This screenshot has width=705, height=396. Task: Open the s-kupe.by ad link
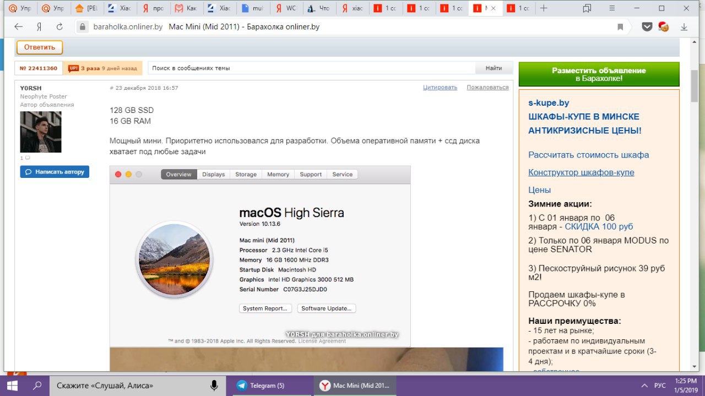click(549, 103)
